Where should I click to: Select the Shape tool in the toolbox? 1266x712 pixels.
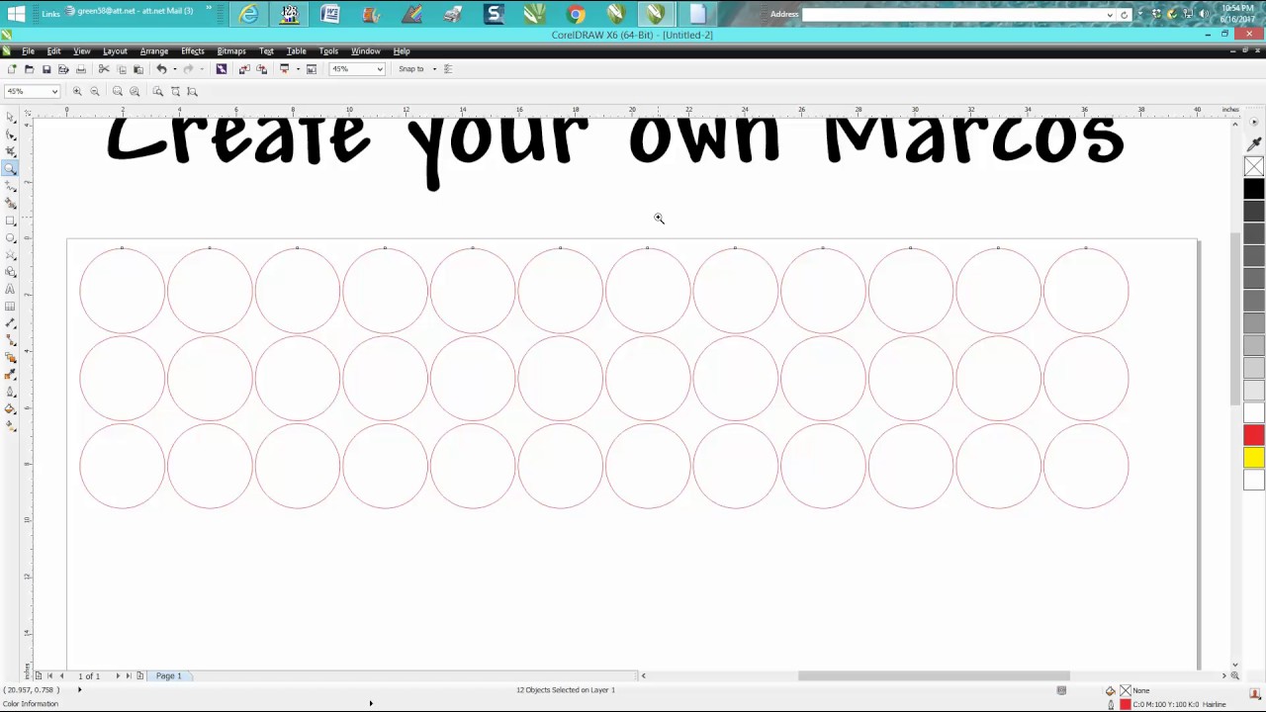11,133
